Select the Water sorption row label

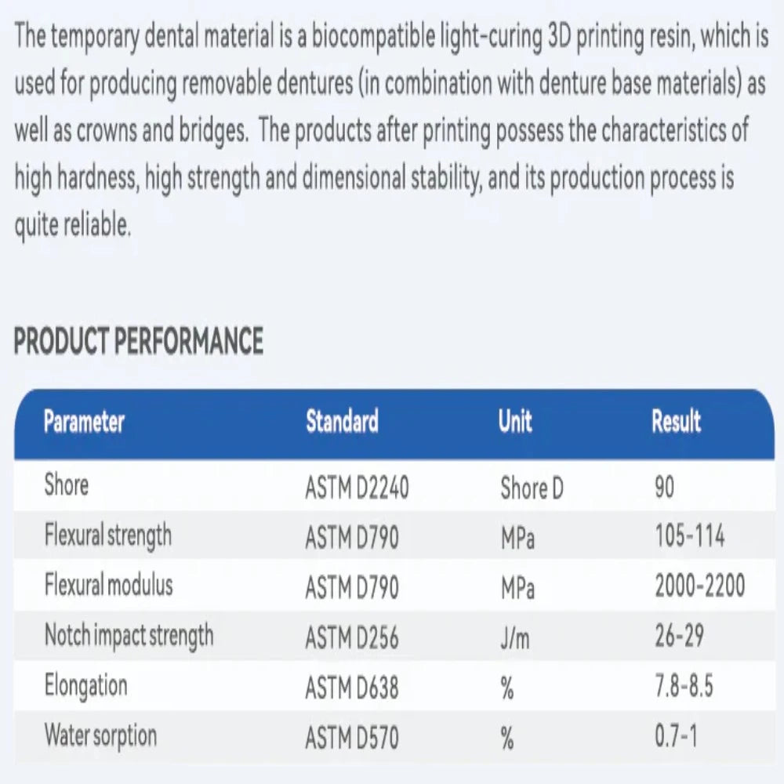click(x=100, y=736)
